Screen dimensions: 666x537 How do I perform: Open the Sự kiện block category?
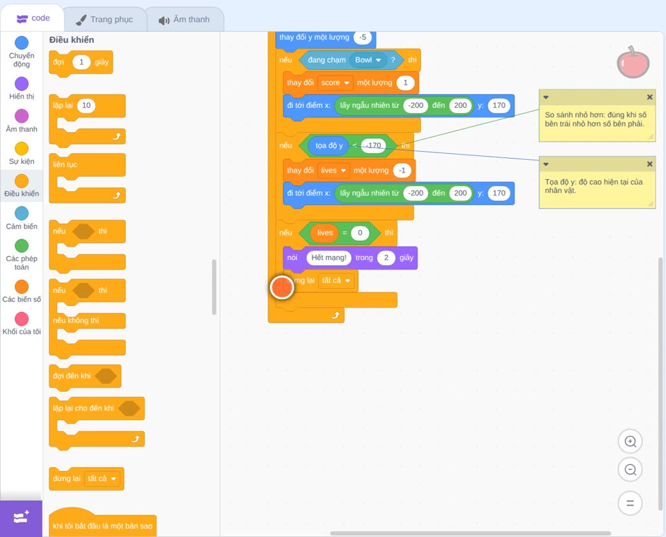(21, 153)
